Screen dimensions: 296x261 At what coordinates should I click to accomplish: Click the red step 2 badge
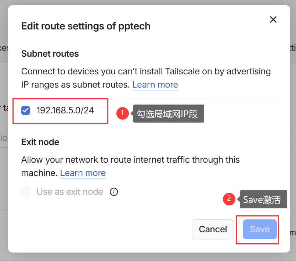229,199
